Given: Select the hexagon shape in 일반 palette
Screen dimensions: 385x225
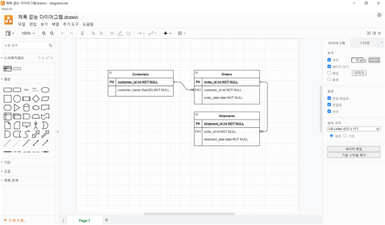Looking at the screenshot, I should coord(8,107).
